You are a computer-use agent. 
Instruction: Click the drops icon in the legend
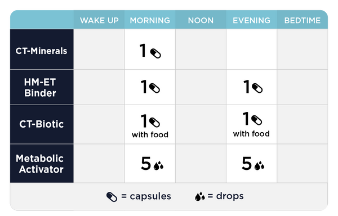[200, 196]
